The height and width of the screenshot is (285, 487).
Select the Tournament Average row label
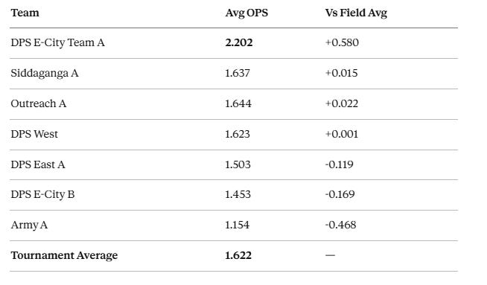pyautogui.click(x=64, y=255)
